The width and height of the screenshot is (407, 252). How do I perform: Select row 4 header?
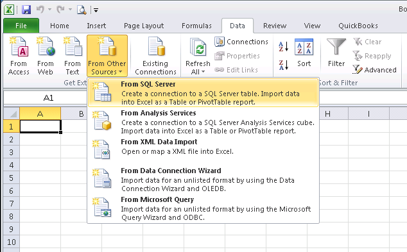[11, 165]
